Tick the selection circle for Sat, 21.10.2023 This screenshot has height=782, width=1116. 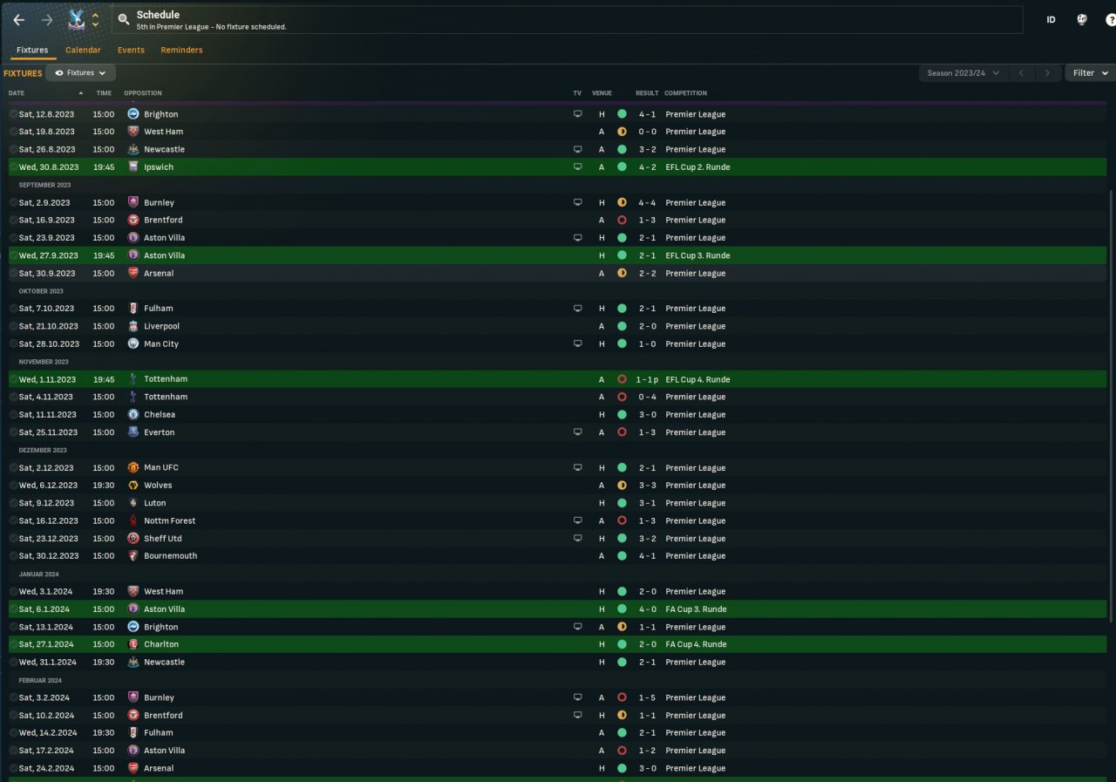pyautogui.click(x=13, y=326)
